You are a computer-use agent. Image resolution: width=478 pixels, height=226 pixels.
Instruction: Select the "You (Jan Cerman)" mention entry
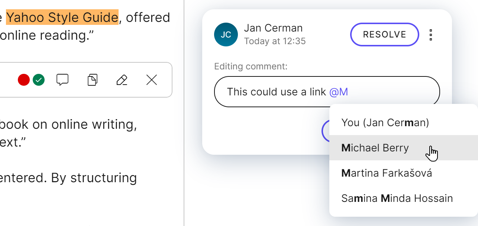[x=385, y=122]
